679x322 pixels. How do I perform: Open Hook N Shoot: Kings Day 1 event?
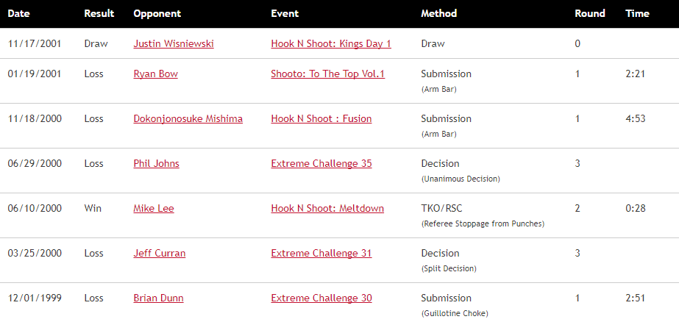click(331, 43)
